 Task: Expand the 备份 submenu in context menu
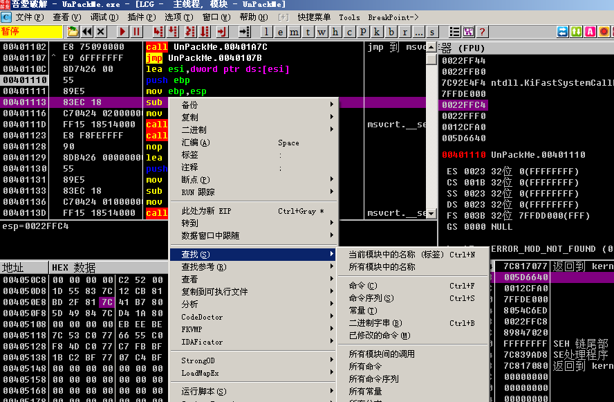(252, 105)
